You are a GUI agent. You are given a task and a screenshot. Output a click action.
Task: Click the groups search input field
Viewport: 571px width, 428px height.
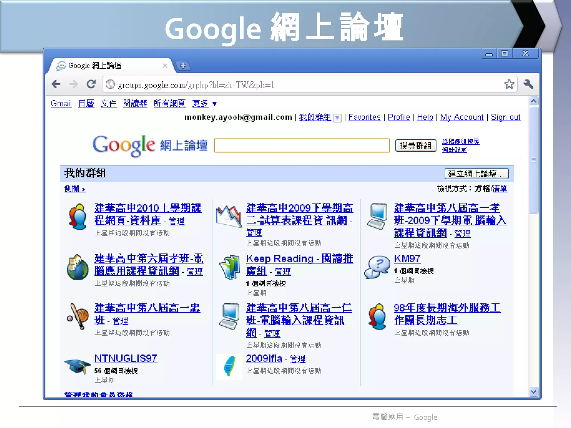click(x=302, y=145)
